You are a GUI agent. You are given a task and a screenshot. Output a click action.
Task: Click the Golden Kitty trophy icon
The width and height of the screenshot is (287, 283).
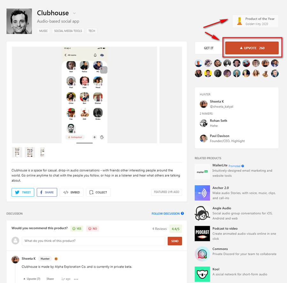click(239, 21)
